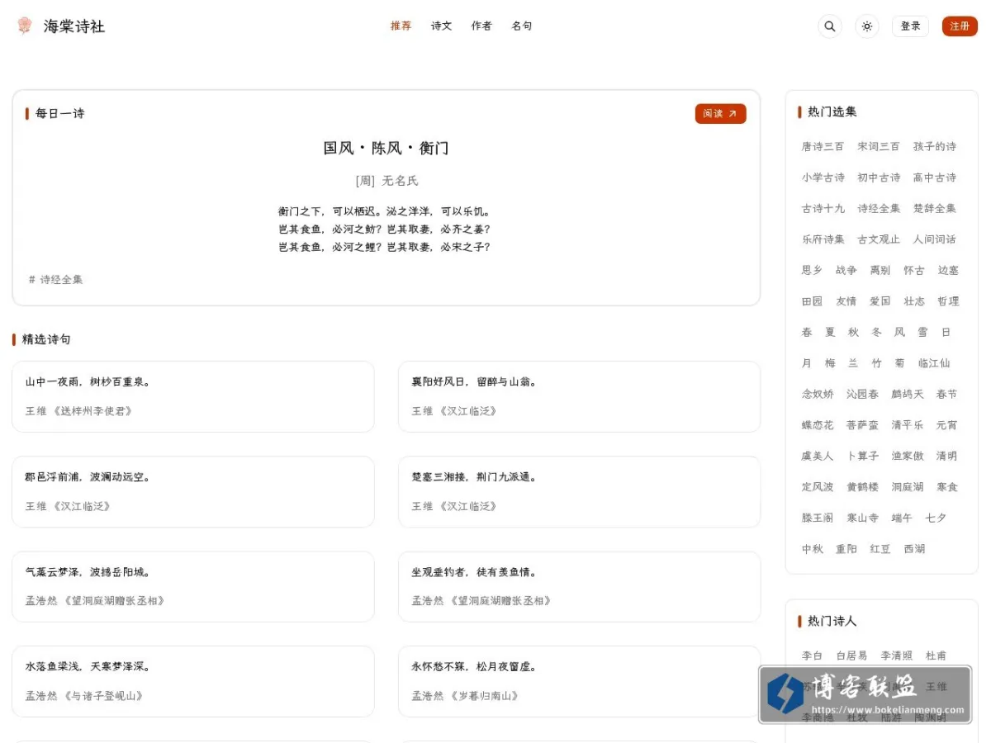Open the card 坐观垂钓者，徒有羡鱼情
Screen dimensions: 991x743
pyautogui.click(x=579, y=587)
